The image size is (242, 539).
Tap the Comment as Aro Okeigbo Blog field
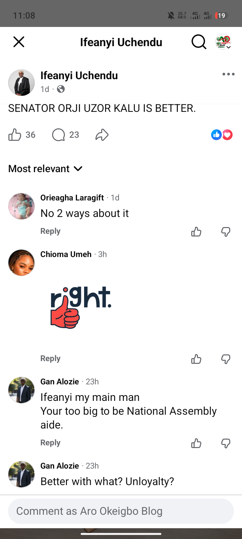121,511
